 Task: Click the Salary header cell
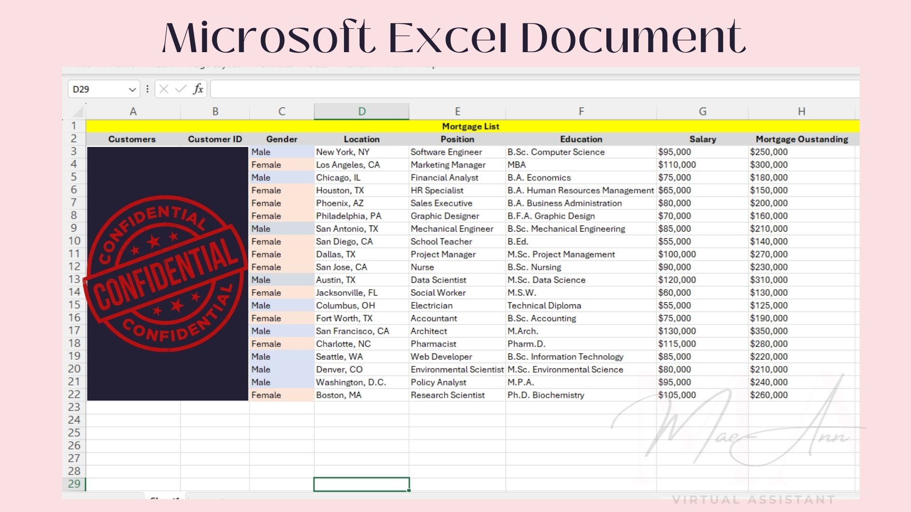tap(702, 139)
